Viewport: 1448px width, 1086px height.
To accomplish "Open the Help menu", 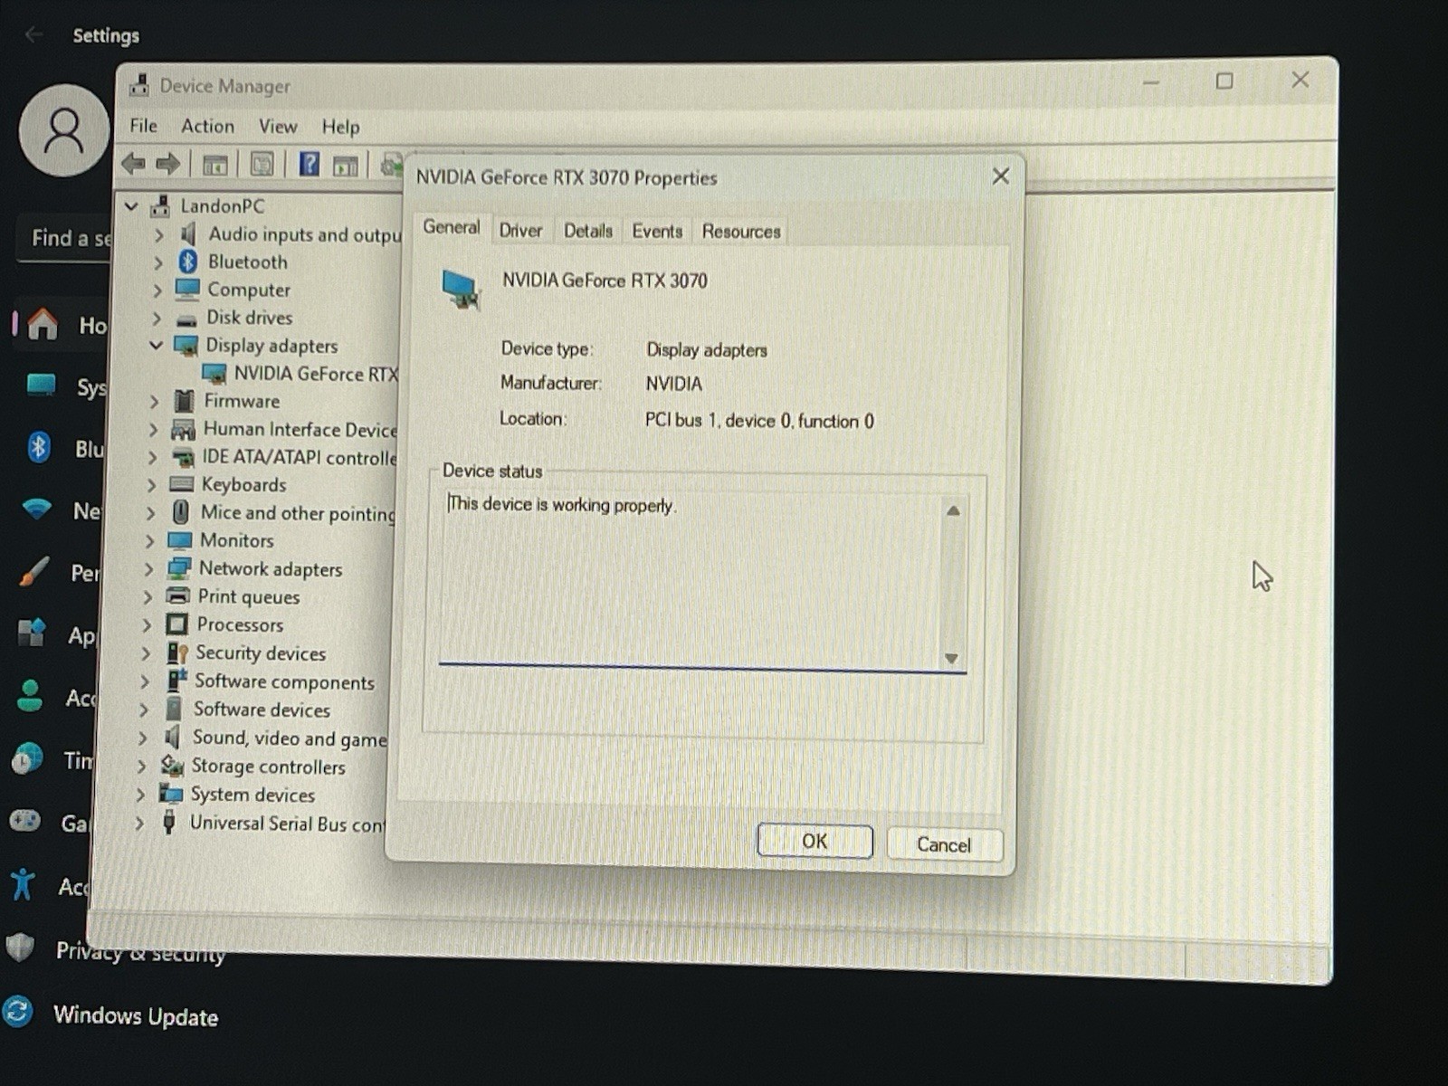I will [340, 127].
